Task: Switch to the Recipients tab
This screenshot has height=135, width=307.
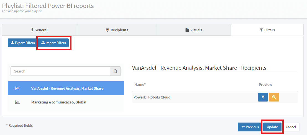Action: [117, 30]
